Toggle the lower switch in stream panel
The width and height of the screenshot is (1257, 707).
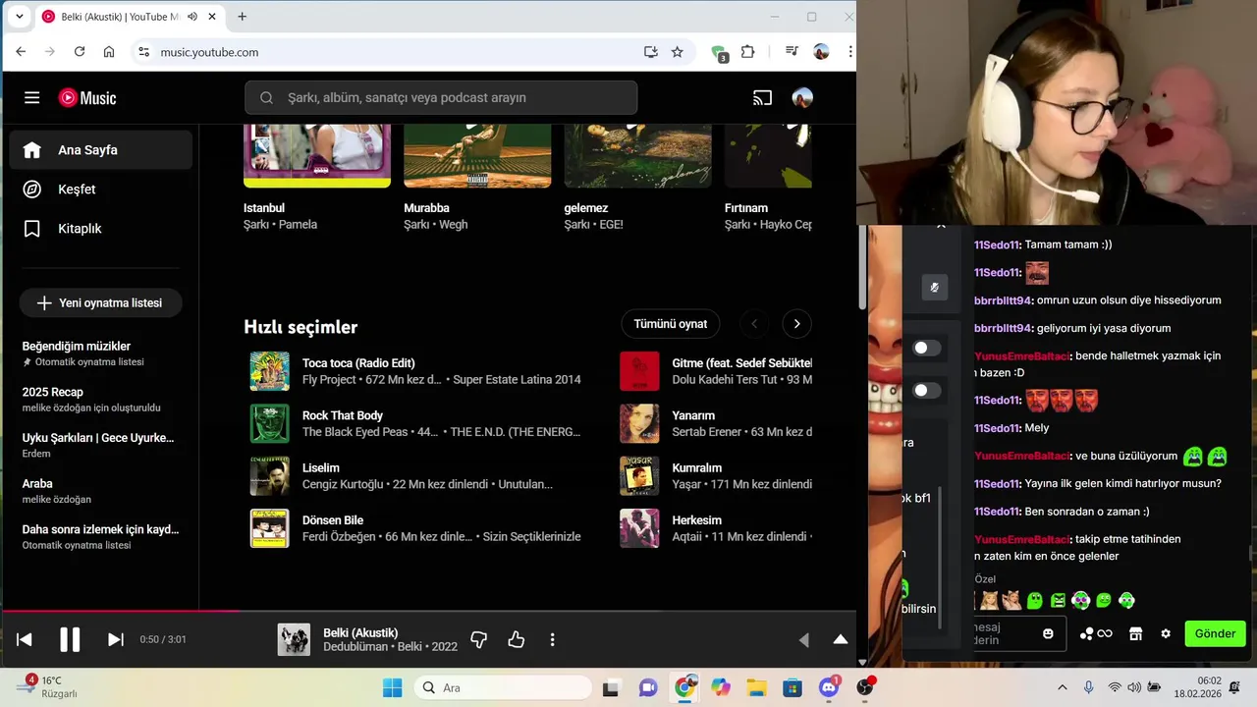tap(926, 390)
